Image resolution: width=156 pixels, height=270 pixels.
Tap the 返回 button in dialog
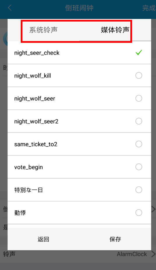[43, 239]
